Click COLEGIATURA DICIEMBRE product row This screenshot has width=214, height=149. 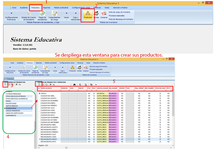pyautogui.click(x=105, y=101)
